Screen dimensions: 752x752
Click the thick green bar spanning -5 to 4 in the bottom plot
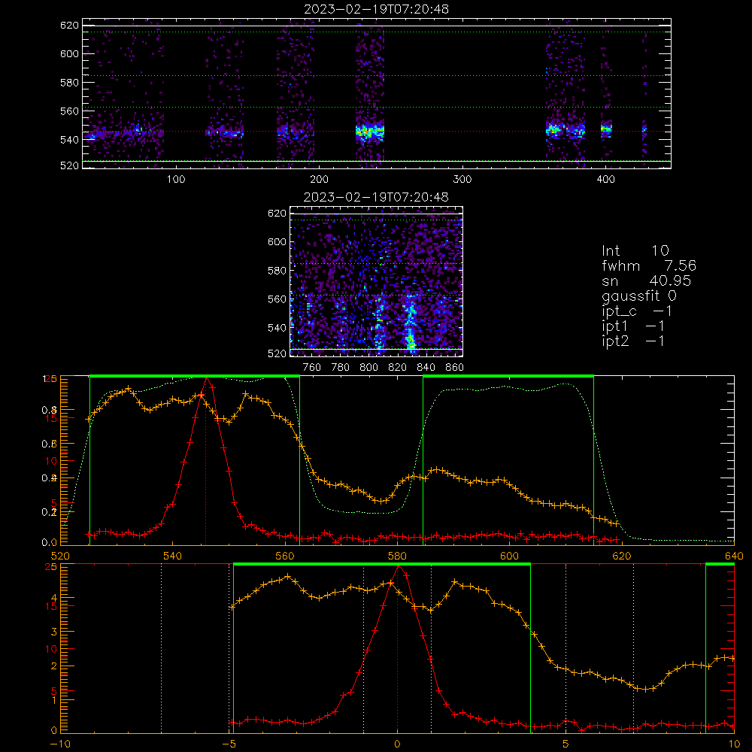[x=382, y=565]
